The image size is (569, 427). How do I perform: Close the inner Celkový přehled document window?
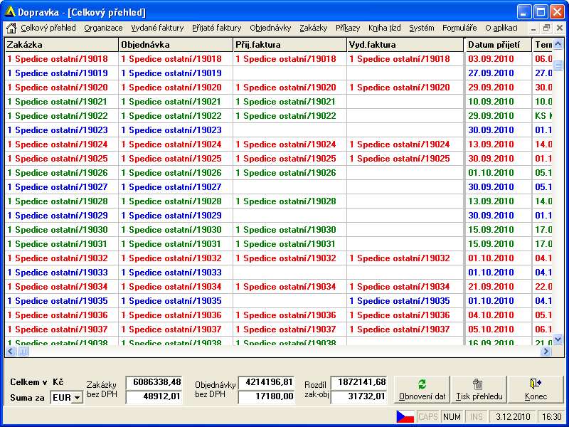click(x=559, y=28)
